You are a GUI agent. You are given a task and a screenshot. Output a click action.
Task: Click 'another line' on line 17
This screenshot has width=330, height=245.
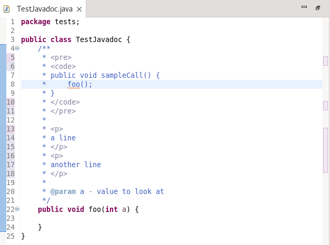pyautogui.click(x=76, y=165)
